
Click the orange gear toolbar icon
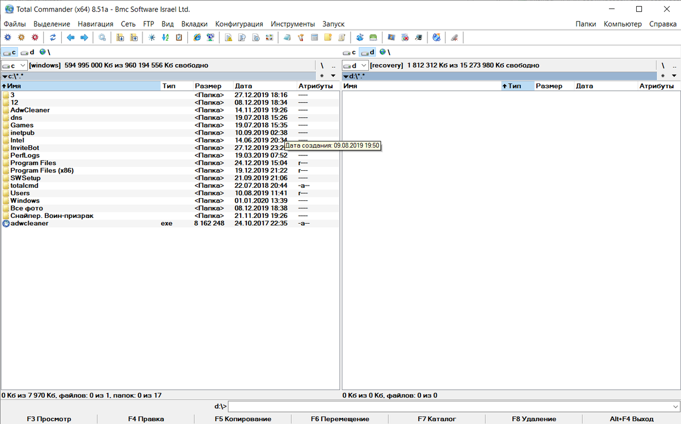coord(22,37)
